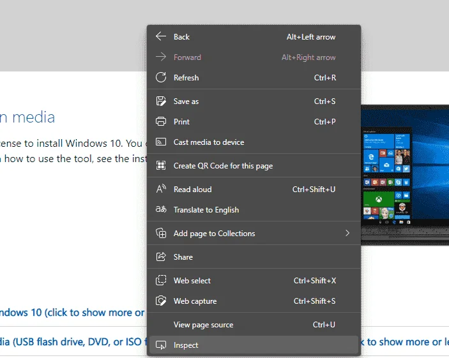The width and height of the screenshot is (449, 358).
Task: Click the greyed Forward menu entry
Action: click(x=254, y=57)
